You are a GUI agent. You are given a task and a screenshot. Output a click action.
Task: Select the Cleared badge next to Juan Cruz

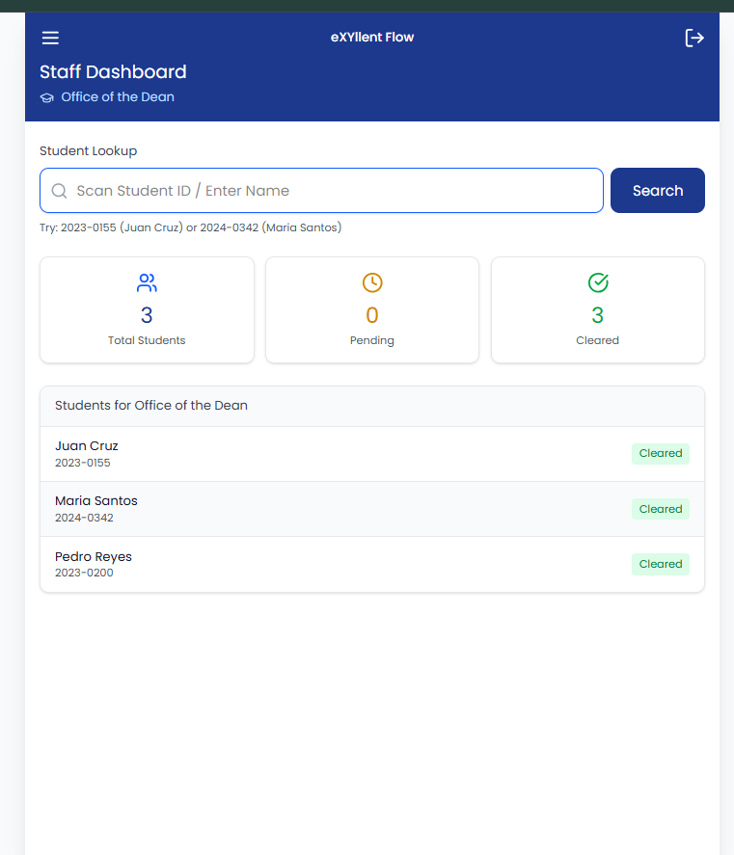pyautogui.click(x=661, y=453)
